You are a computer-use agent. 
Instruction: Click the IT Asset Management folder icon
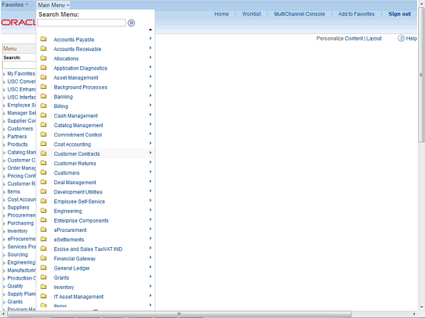point(43,296)
